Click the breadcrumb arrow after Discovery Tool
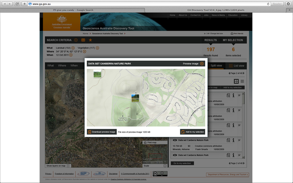Screen dimensions: 293x183 coord(125,34)
